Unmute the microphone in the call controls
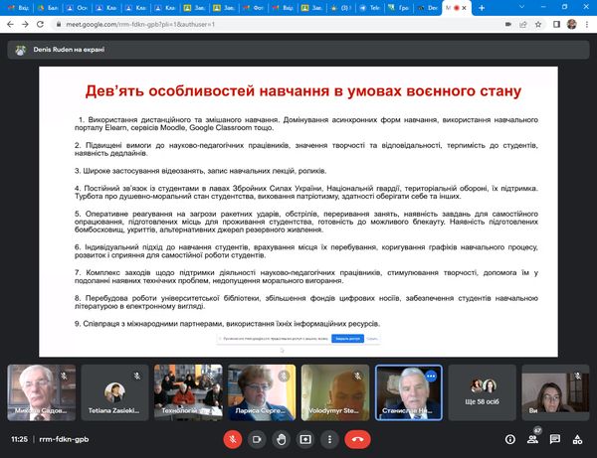The image size is (597, 458). pyautogui.click(x=234, y=438)
